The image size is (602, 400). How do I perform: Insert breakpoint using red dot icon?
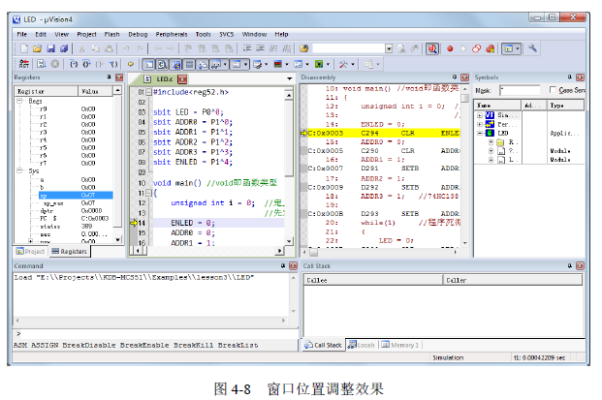450,47
